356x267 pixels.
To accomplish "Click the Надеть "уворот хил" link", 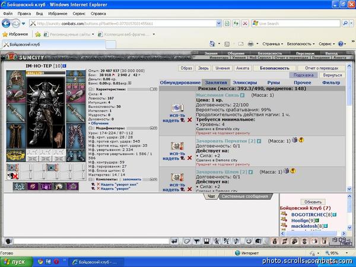I will pos(119,185).
